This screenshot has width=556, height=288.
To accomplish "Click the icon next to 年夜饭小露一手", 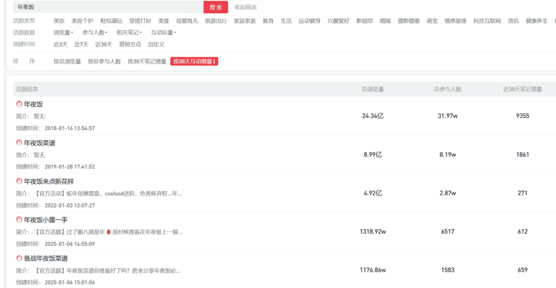I will tap(19, 219).
